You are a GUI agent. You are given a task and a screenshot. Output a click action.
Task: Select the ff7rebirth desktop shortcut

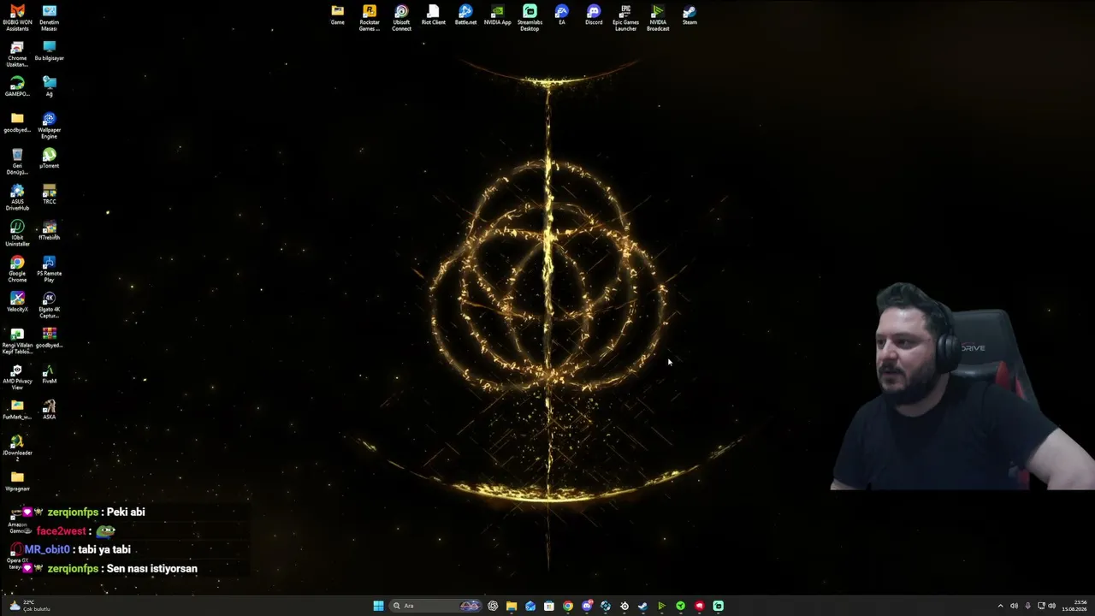50,231
